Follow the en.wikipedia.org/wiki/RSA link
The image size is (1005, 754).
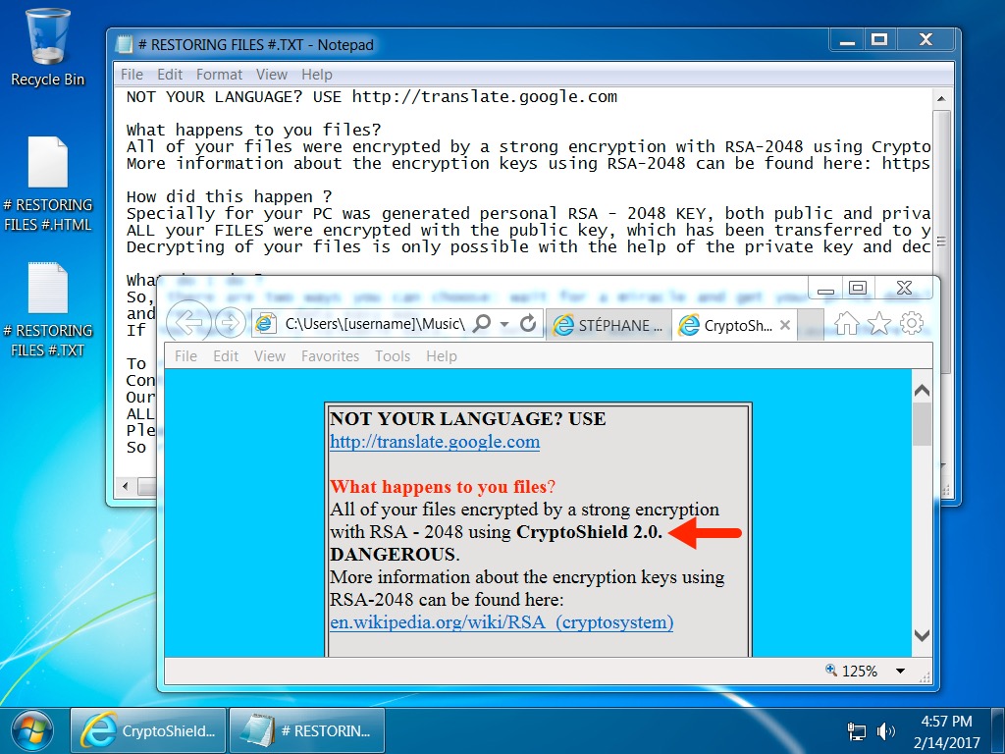click(502, 622)
